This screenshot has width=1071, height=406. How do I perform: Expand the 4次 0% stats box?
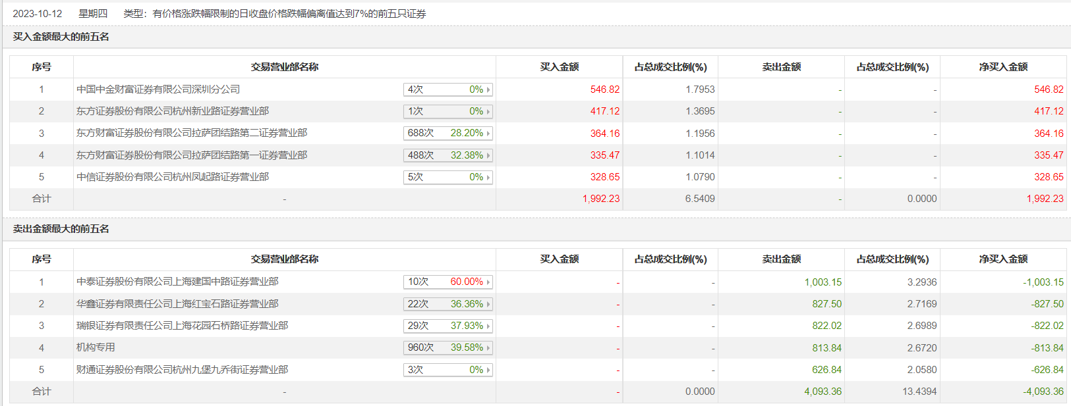coord(448,89)
